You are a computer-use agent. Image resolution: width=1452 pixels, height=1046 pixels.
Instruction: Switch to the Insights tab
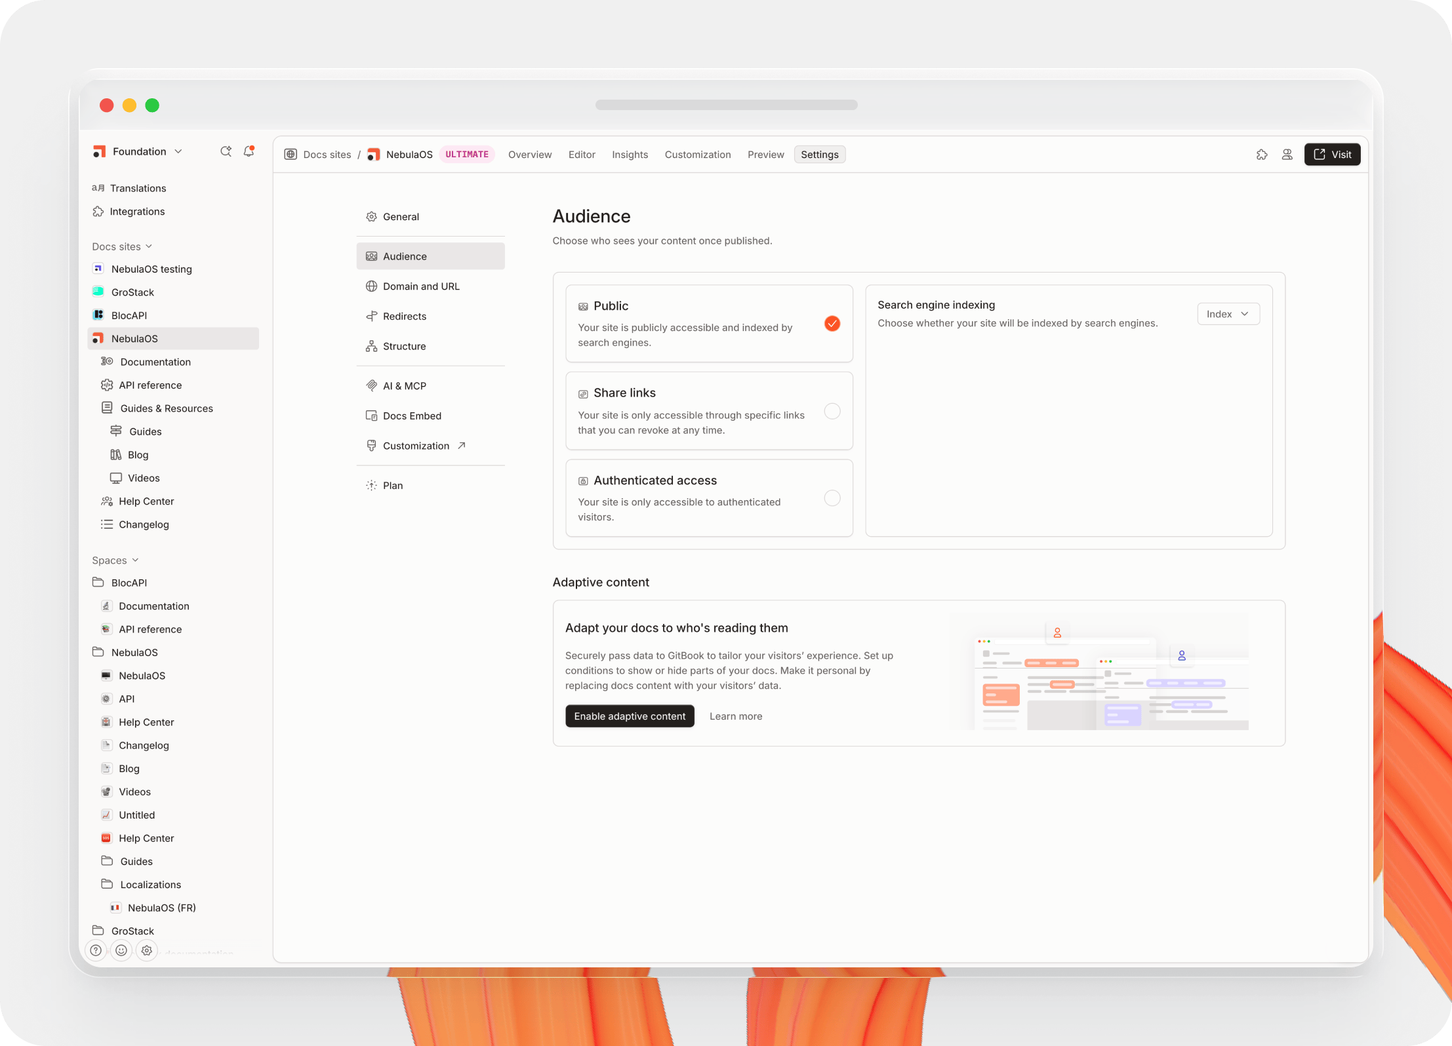pyautogui.click(x=630, y=155)
